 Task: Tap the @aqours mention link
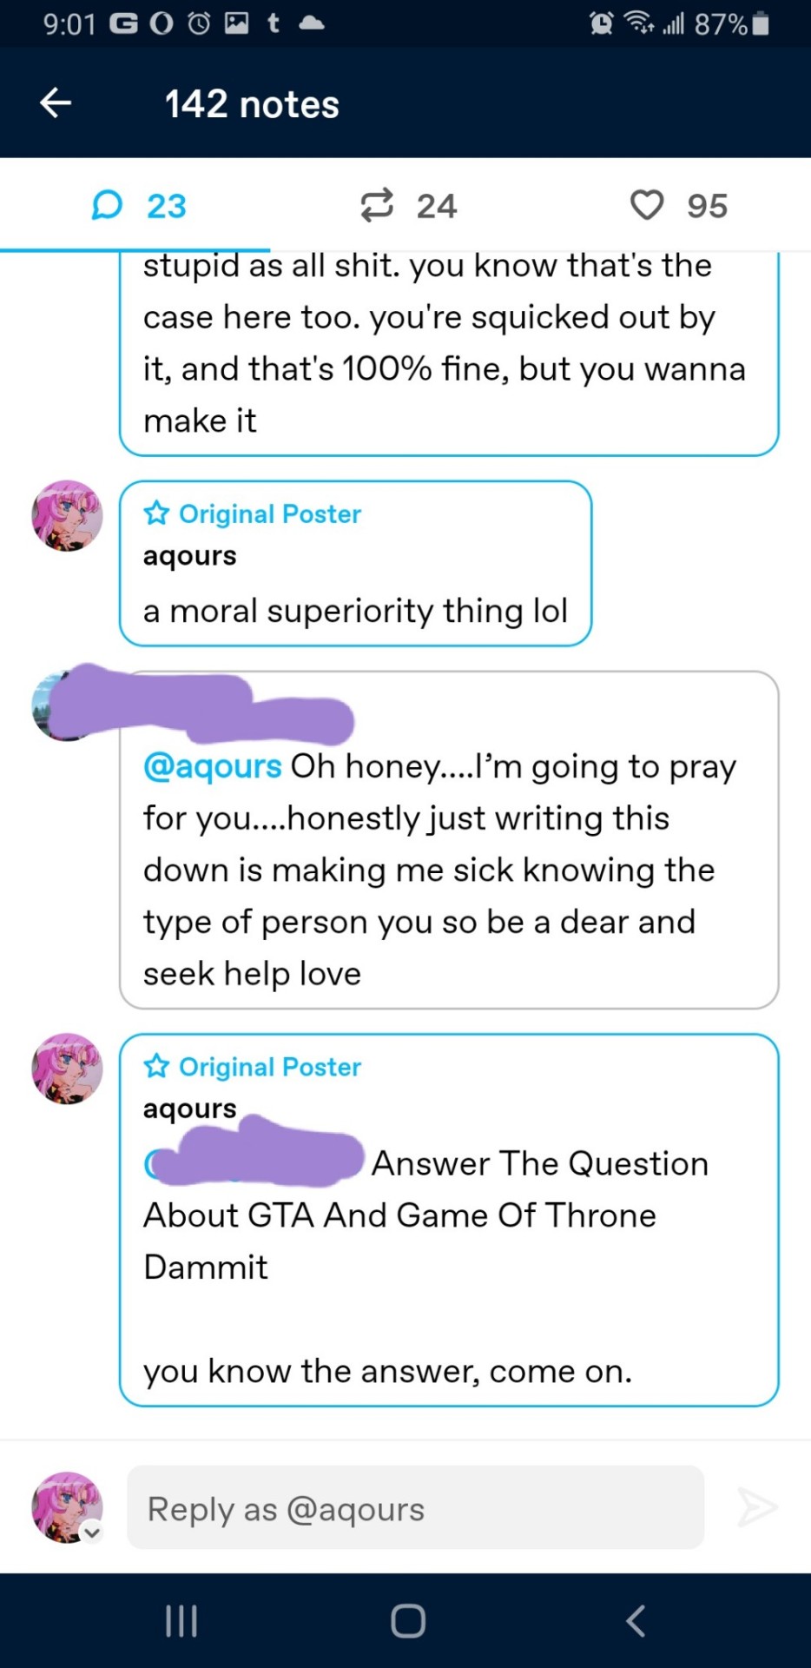pyautogui.click(x=213, y=766)
